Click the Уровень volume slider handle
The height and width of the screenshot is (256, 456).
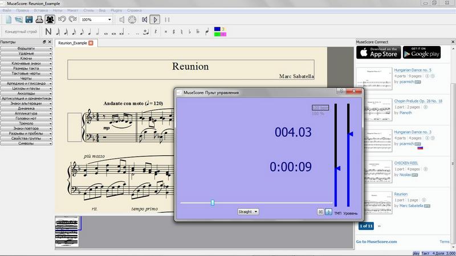[x=351, y=134]
